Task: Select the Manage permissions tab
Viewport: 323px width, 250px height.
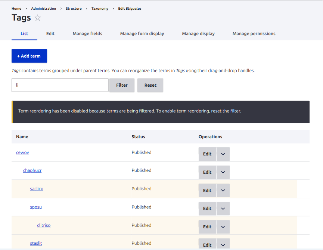Action: click(x=254, y=34)
